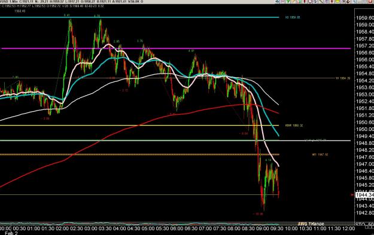Click the green down-arrow toolbar icon

click(x=288, y=1)
